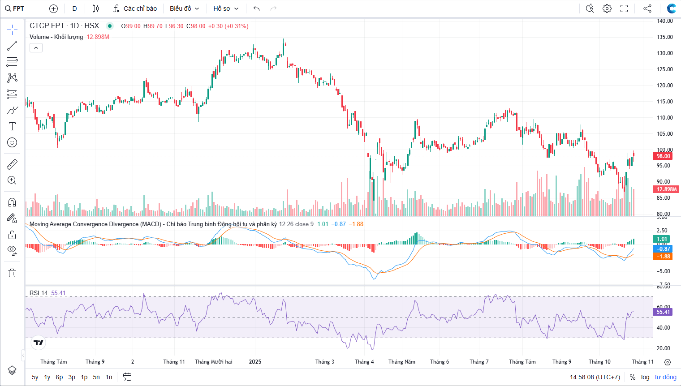Choose the text annotation tool
This screenshot has width=681, height=386.
[x=12, y=126]
